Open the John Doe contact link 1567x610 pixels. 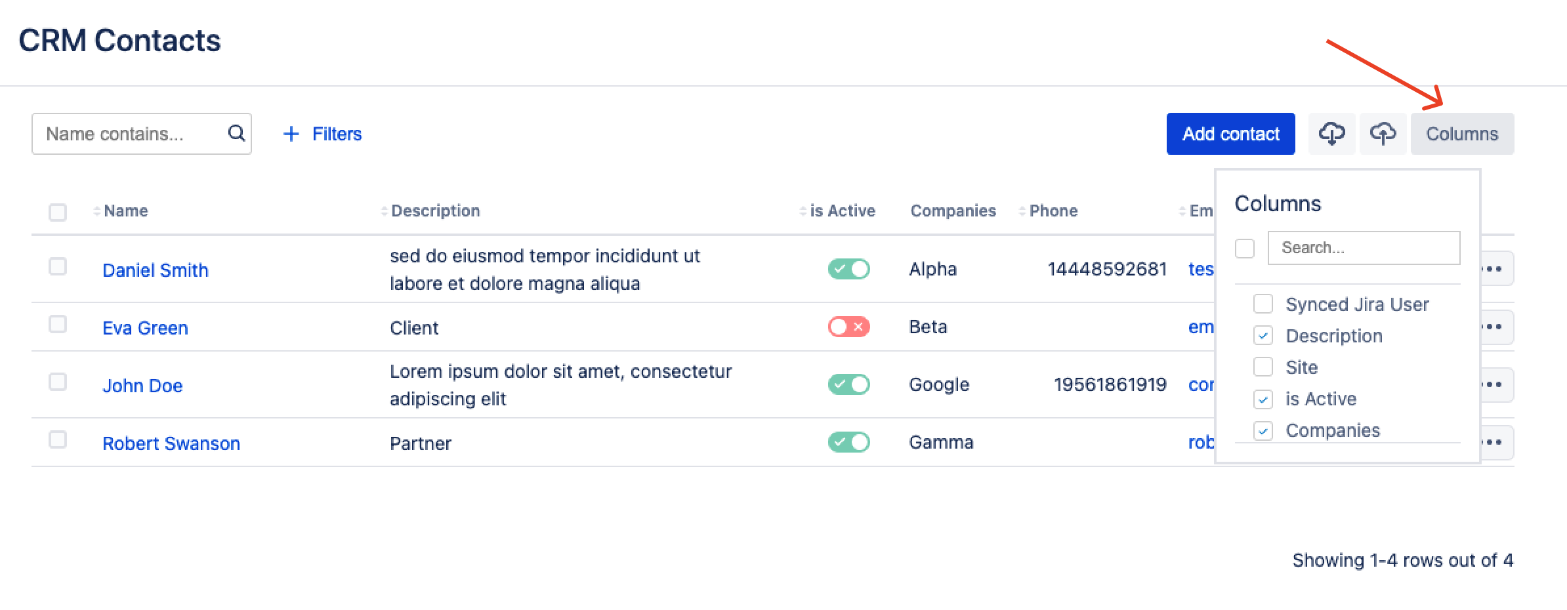pos(142,386)
